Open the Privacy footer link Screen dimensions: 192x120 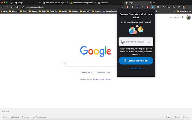click(169, 117)
